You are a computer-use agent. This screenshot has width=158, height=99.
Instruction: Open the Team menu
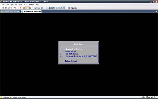(21, 5)
